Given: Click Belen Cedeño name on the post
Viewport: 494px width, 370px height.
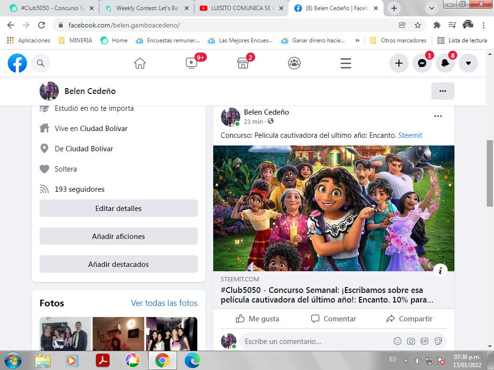Looking at the screenshot, I should (x=266, y=112).
